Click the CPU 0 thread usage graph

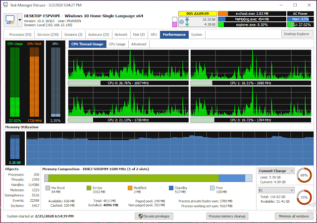coord(128,65)
